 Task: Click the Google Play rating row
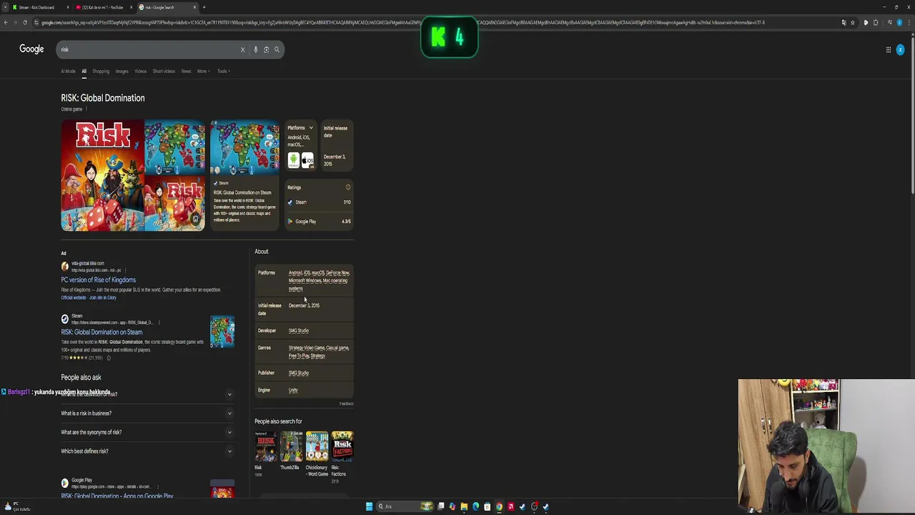pos(319,222)
